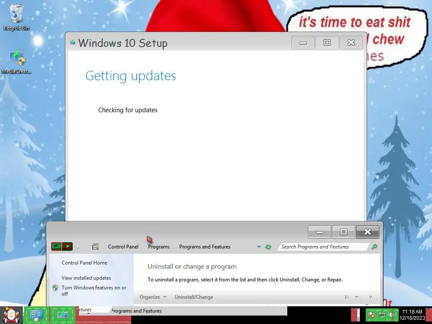Viewport: 432px width, 324px height.
Task: Expand the address bar history dropdown
Action: [x=259, y=246]
